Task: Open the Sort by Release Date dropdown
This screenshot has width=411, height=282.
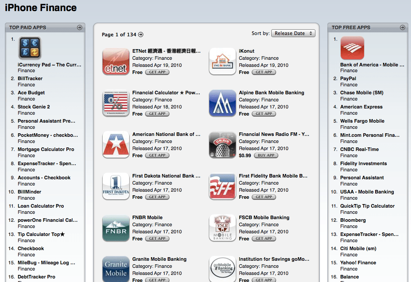Action: 293,33
